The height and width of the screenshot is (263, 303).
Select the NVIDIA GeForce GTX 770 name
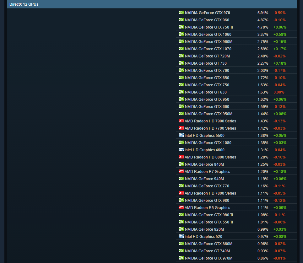[x=207, y=186]
